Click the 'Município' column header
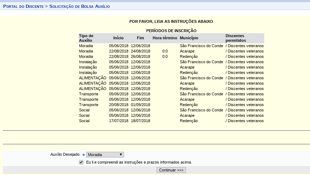The image size is (310, 175). 189,38
